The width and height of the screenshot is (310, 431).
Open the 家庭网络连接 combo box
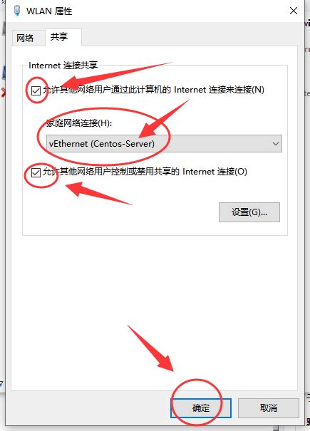point(164,143)
